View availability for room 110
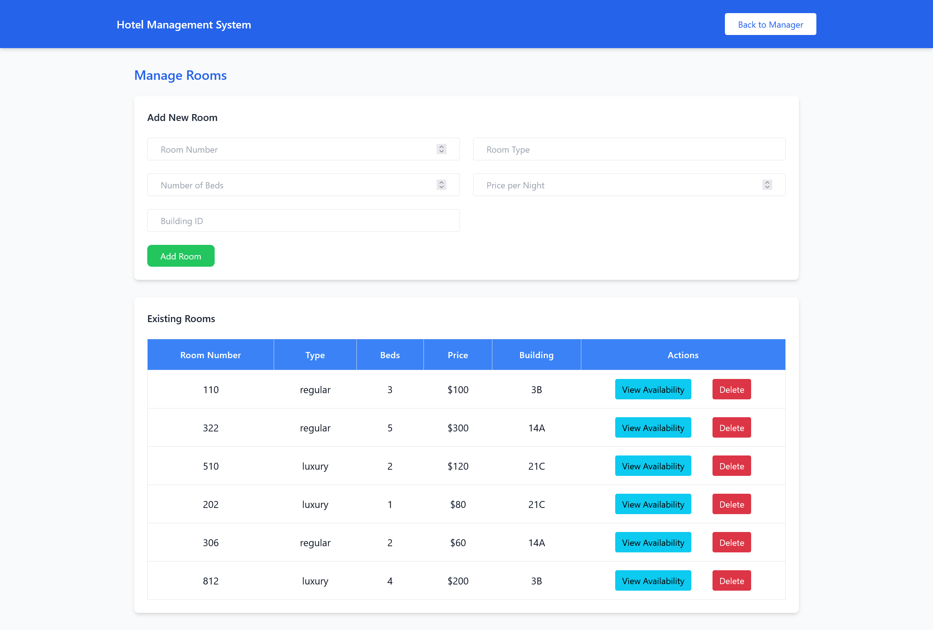 click(653, 390)
